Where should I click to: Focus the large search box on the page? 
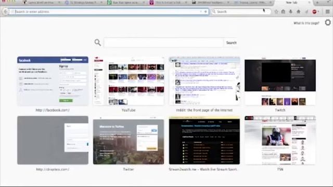pyautogui.click(x=163, y=43)
